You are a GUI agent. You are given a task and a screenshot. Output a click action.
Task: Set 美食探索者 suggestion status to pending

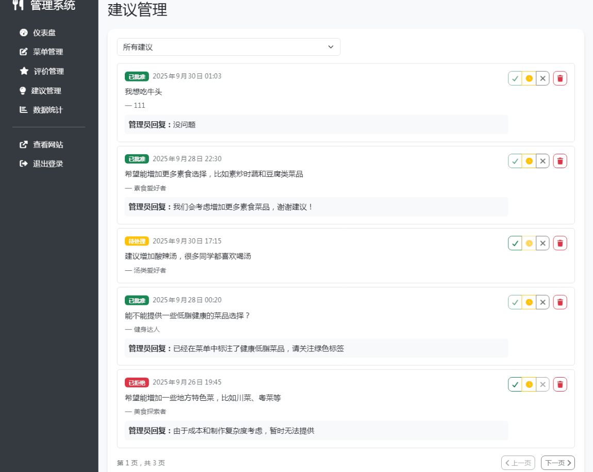pyautogui.click(x=529, y=384)
